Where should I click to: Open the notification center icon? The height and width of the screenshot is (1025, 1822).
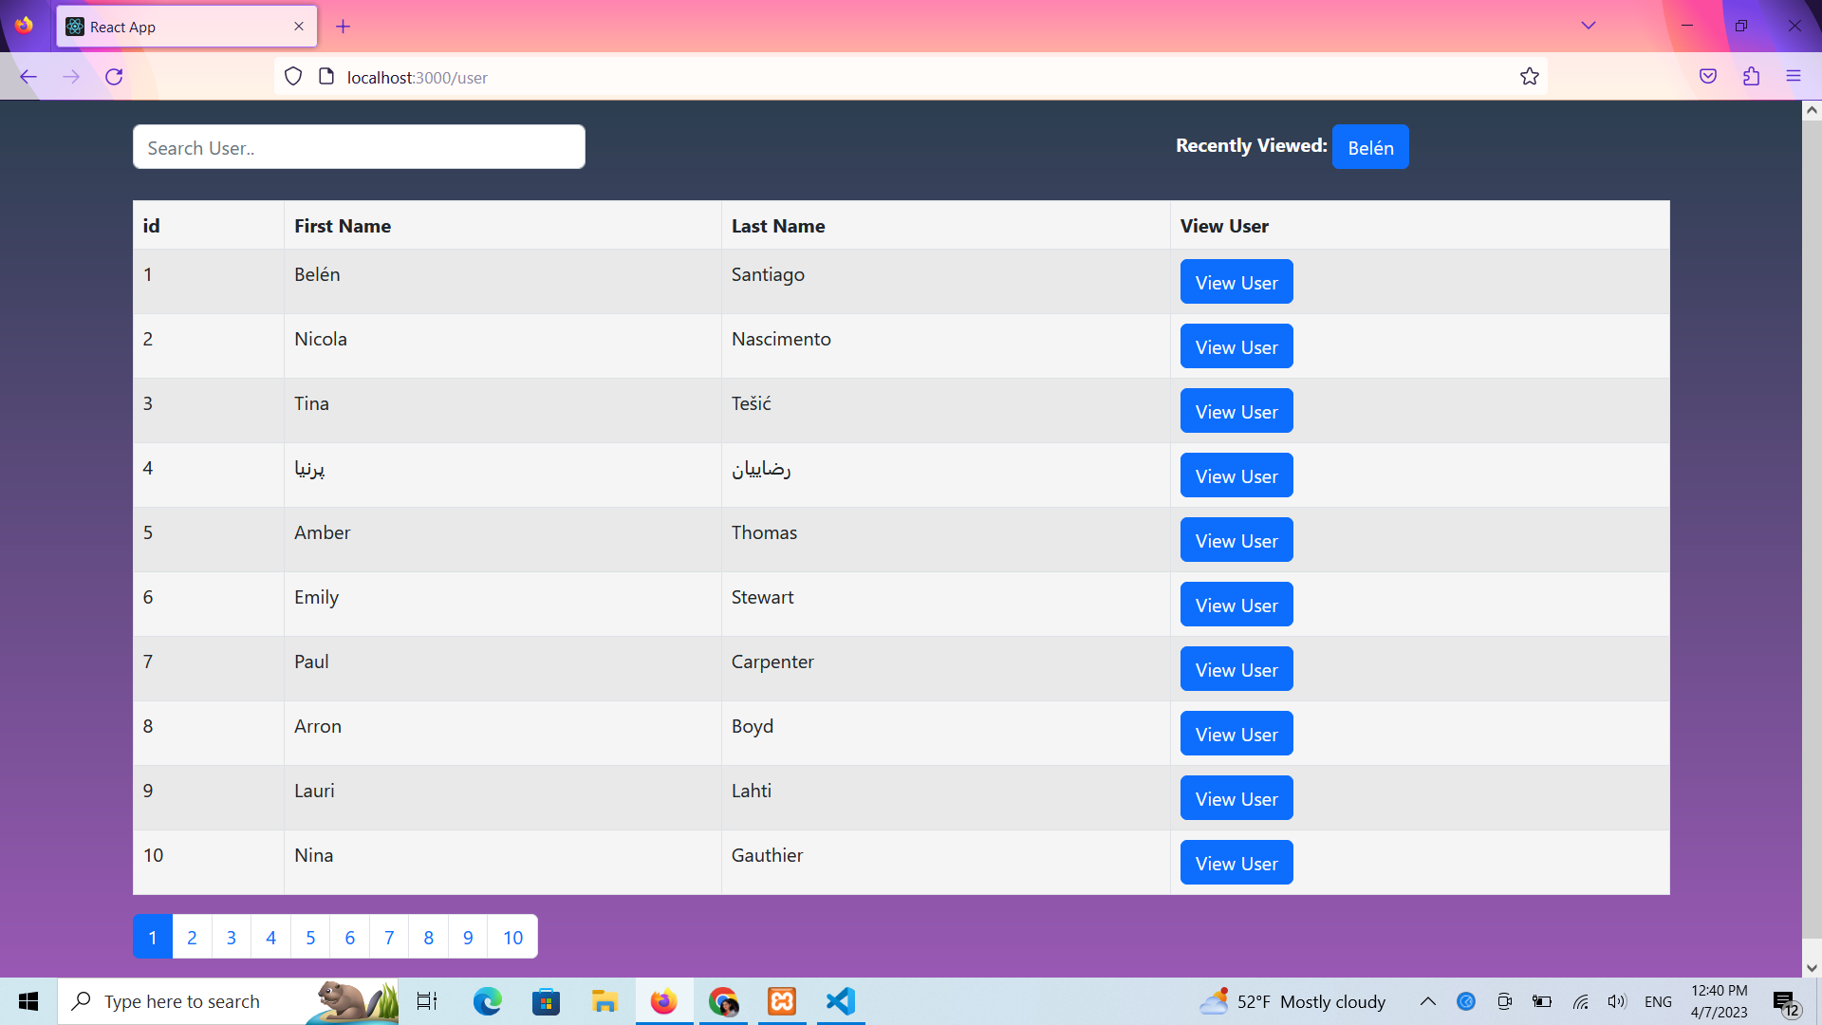click(x=1786, y=1001)
